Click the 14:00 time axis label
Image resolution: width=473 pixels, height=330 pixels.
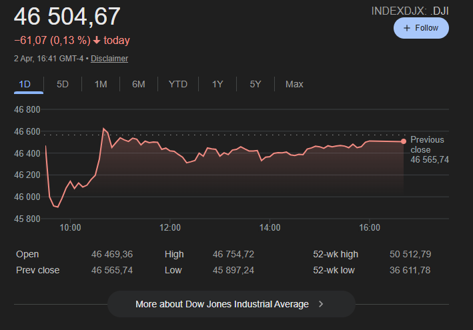tap(270, 227)
